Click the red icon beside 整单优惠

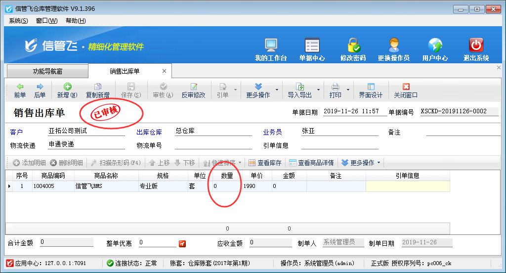182,243
